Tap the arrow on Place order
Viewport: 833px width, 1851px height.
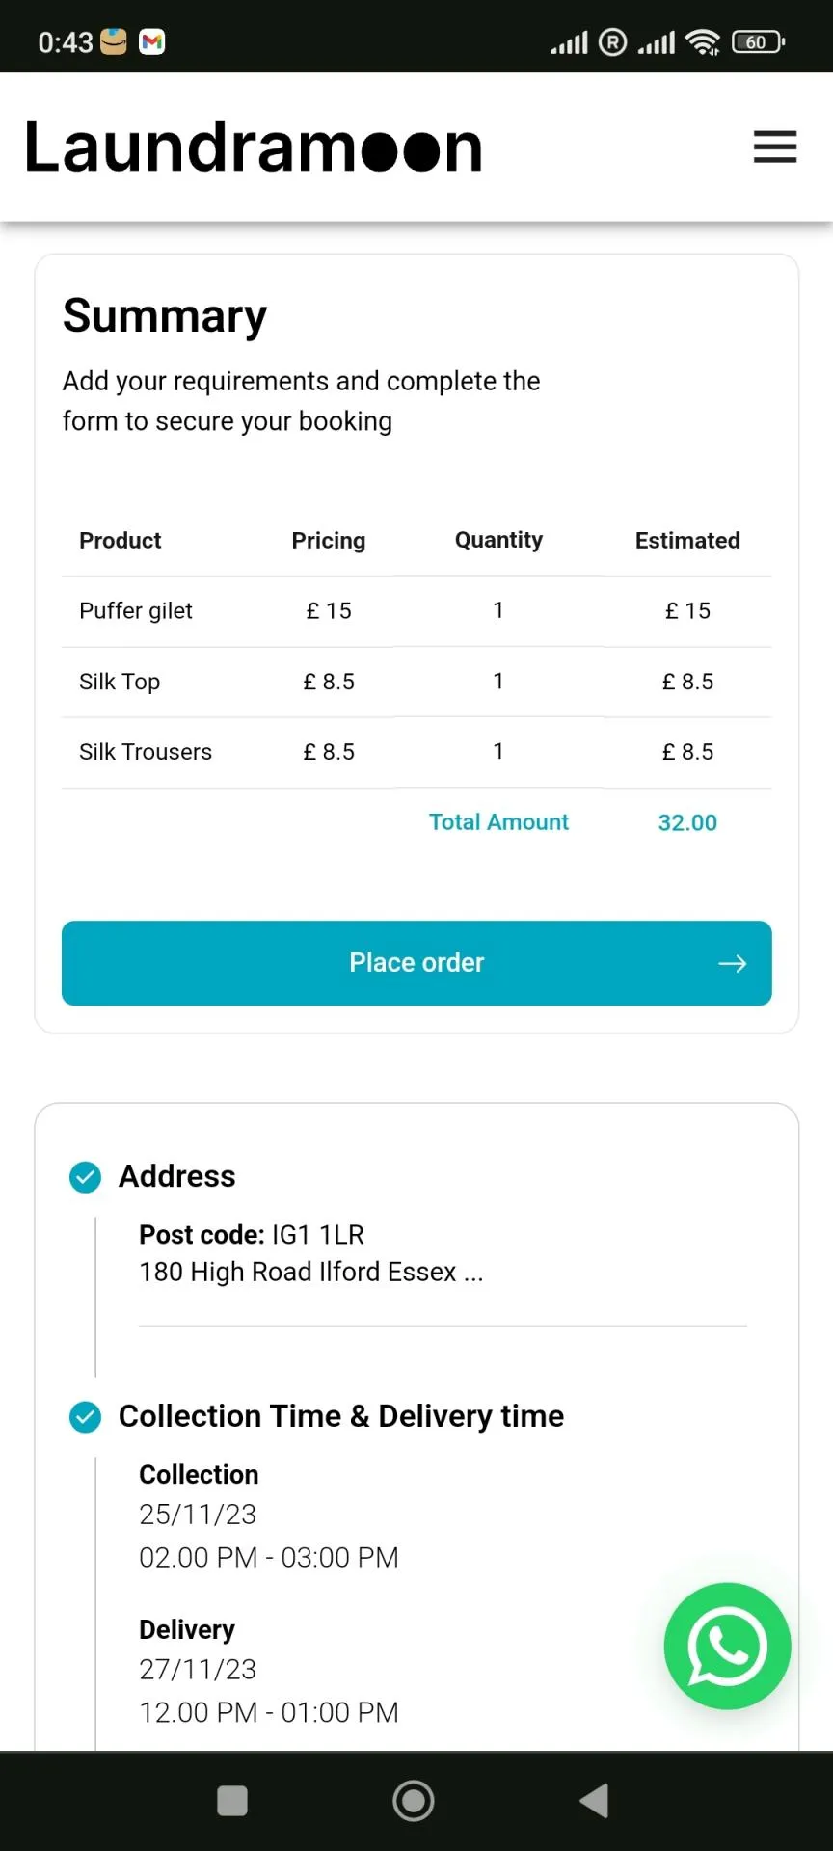point(732,963)
